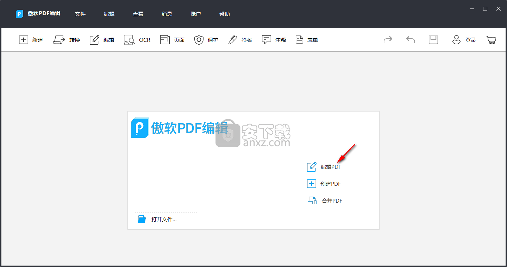Image resolution: width=507 pixels, height=267 pixels.
Task: Click the 登录 user login icon
Action: coord(456,40)
